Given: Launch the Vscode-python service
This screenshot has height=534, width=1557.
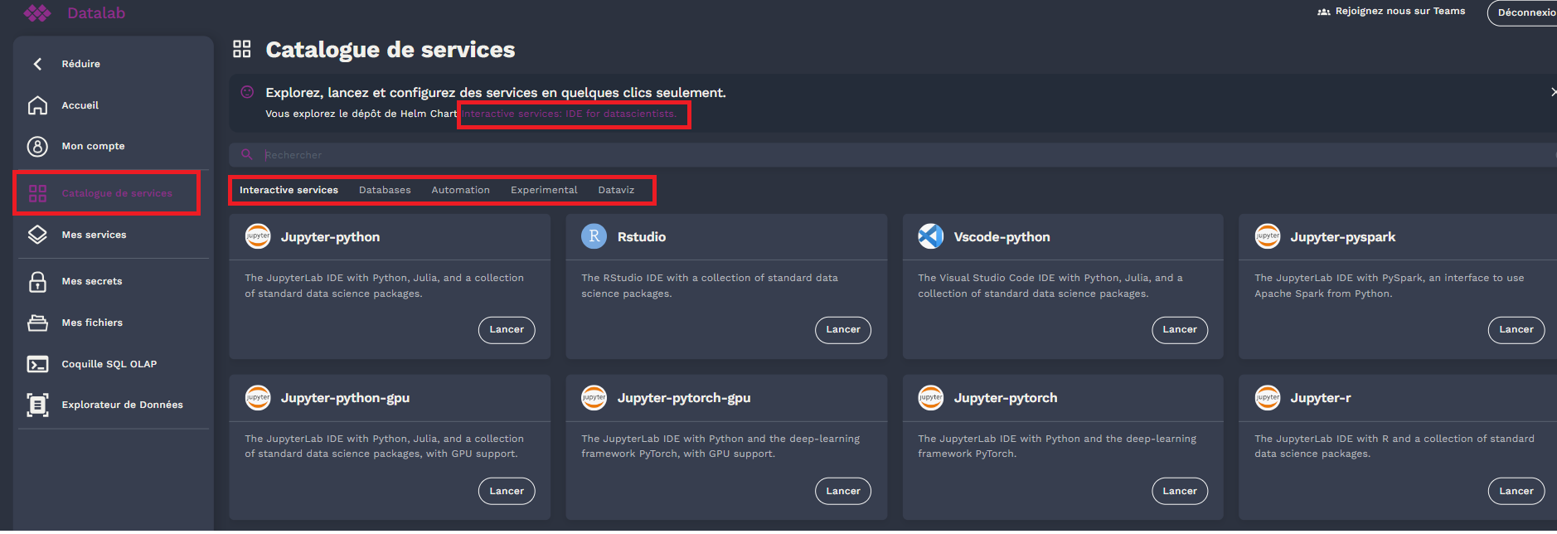Looking at the screenshot, I should tap(1179, 330).
